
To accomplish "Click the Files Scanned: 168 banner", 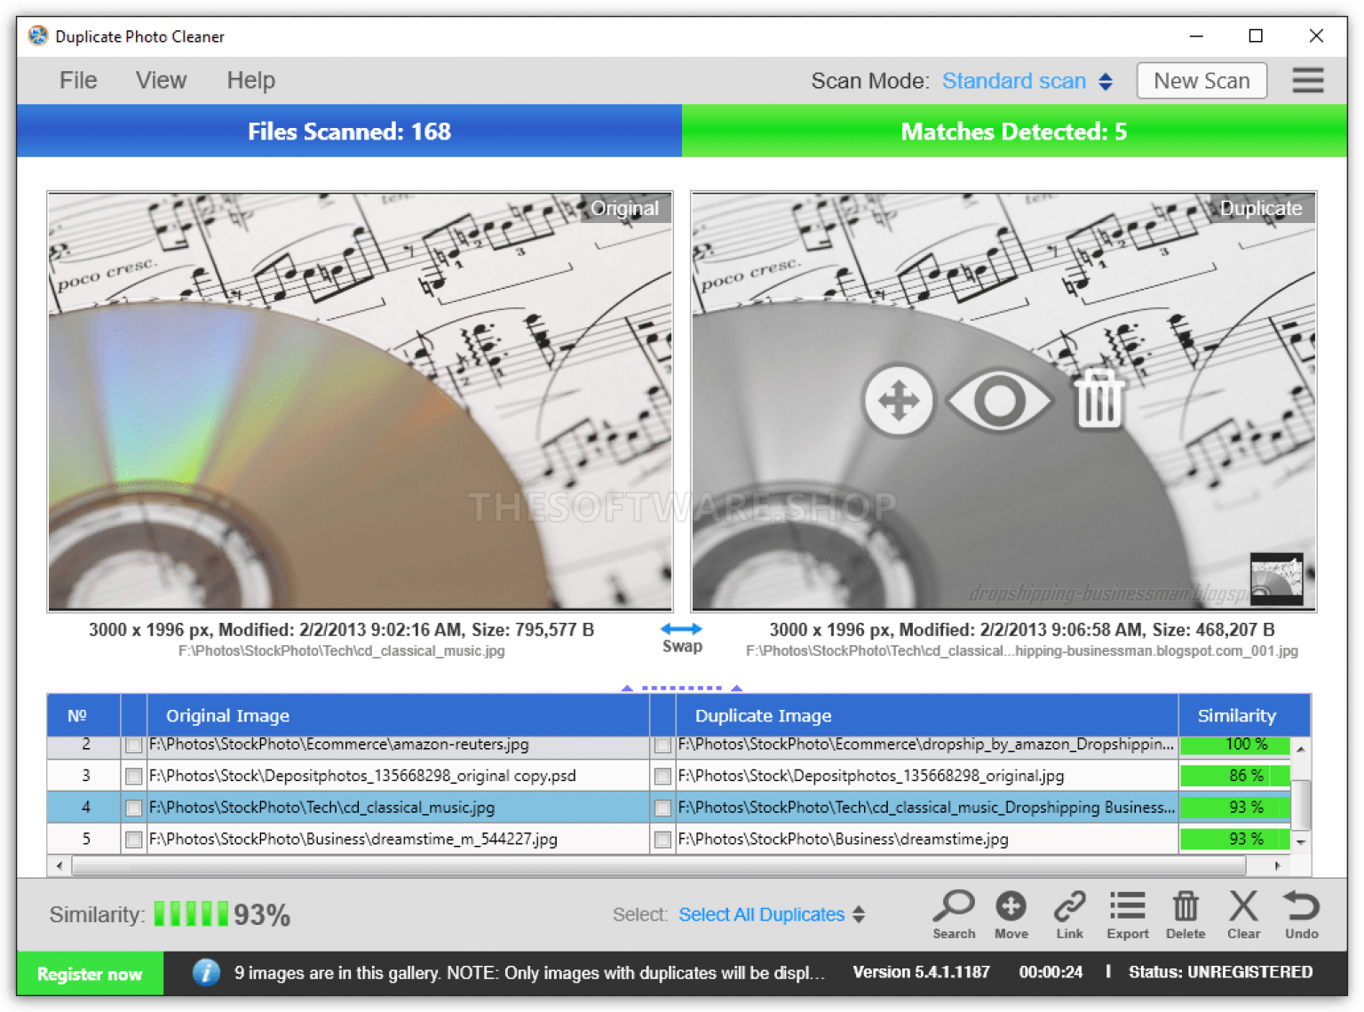I will tap(349, 131).
